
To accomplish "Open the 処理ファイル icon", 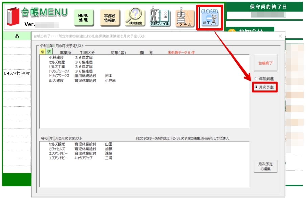I will 160,17.
